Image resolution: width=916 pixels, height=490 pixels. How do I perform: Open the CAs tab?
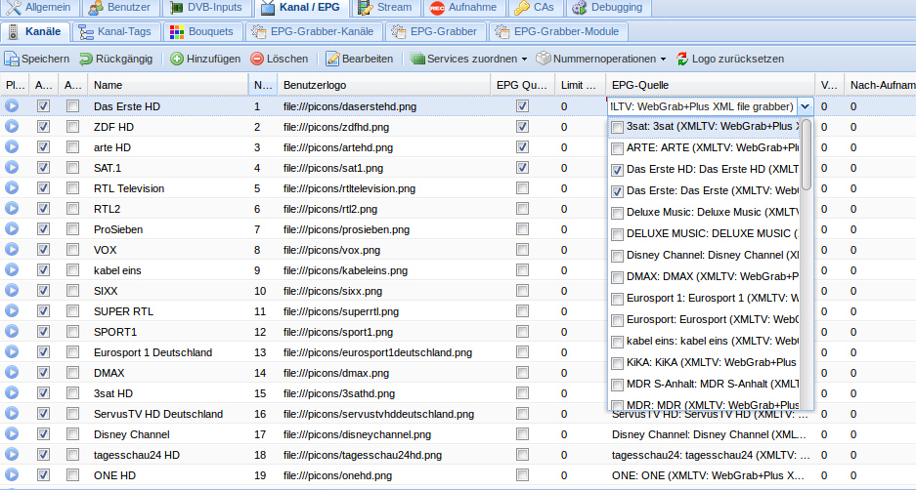pyautogui.click(x=535, y=8)
